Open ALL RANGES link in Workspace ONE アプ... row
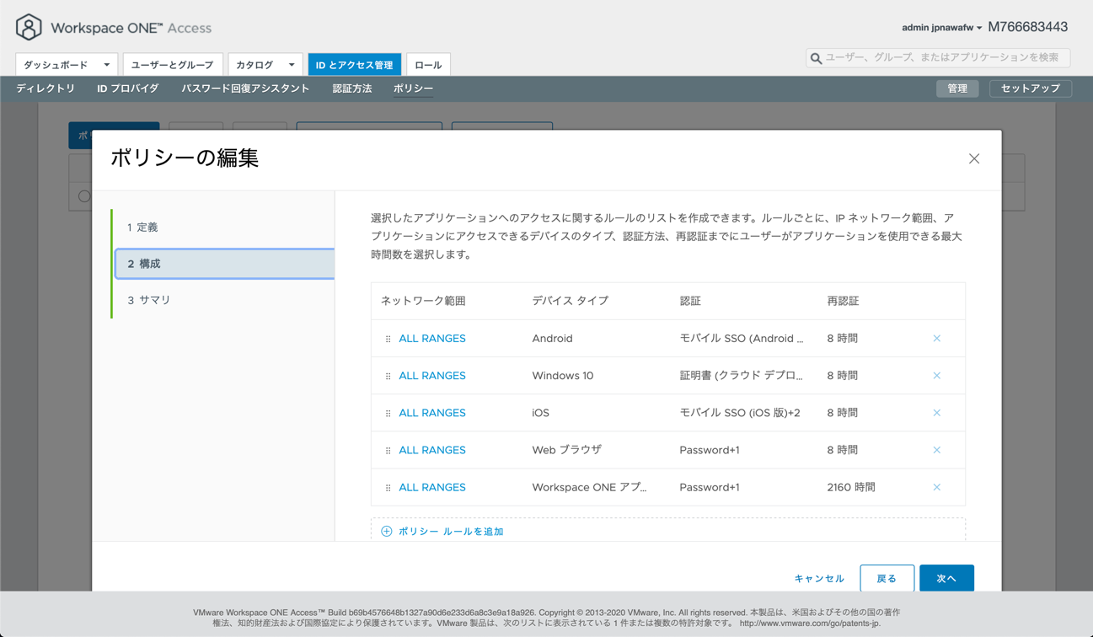This screenshot has width=1093, height=637. click(x=432, y=487)
